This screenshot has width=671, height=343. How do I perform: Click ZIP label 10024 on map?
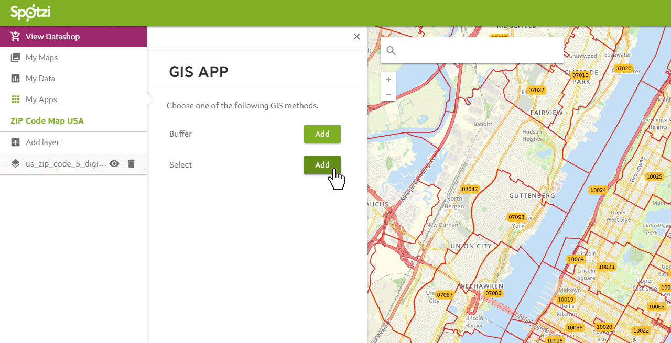(x=598, y=190)
